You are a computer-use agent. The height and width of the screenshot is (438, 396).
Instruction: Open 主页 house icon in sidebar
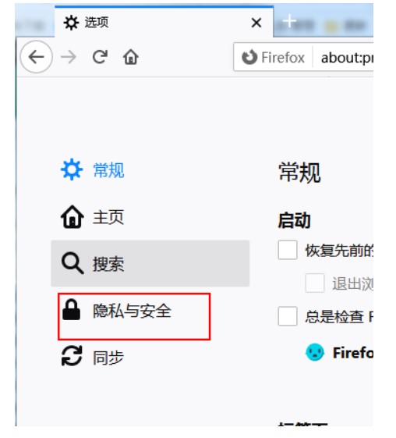click(x=72, y=217)
